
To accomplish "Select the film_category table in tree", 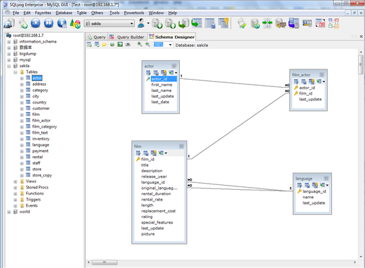I will click(45, 127).
